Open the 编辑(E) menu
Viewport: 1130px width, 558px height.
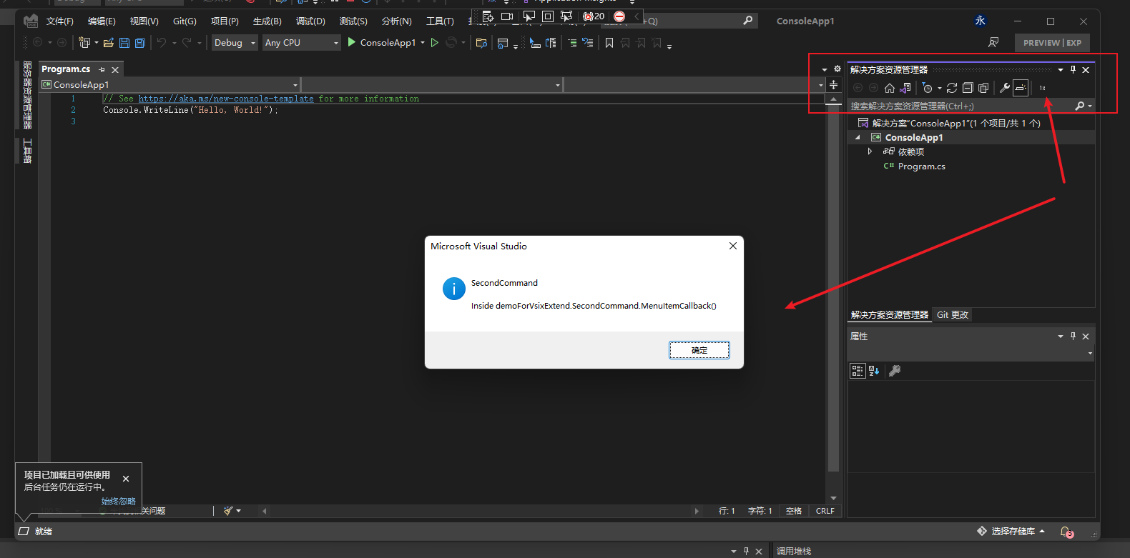click(x=102, y=21)
